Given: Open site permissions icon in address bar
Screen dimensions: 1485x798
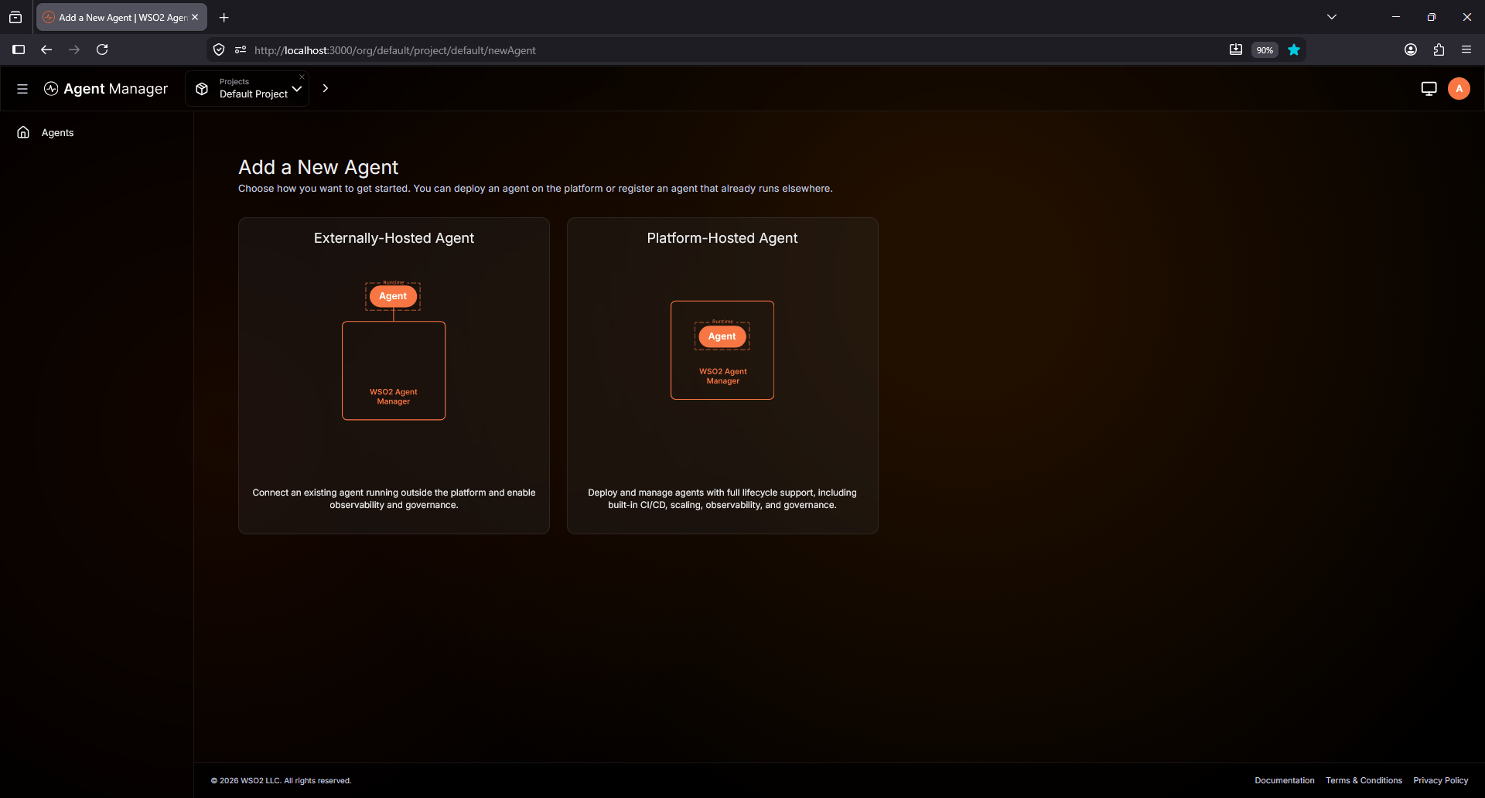Looking at the screenshot, I should click(241, 50).
